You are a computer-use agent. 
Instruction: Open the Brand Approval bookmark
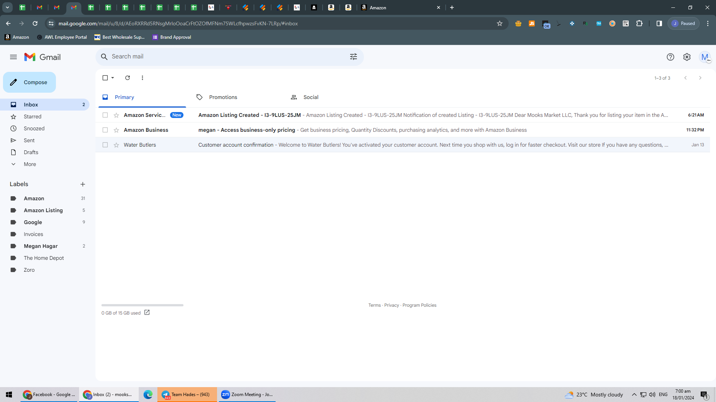coord(172,37)
